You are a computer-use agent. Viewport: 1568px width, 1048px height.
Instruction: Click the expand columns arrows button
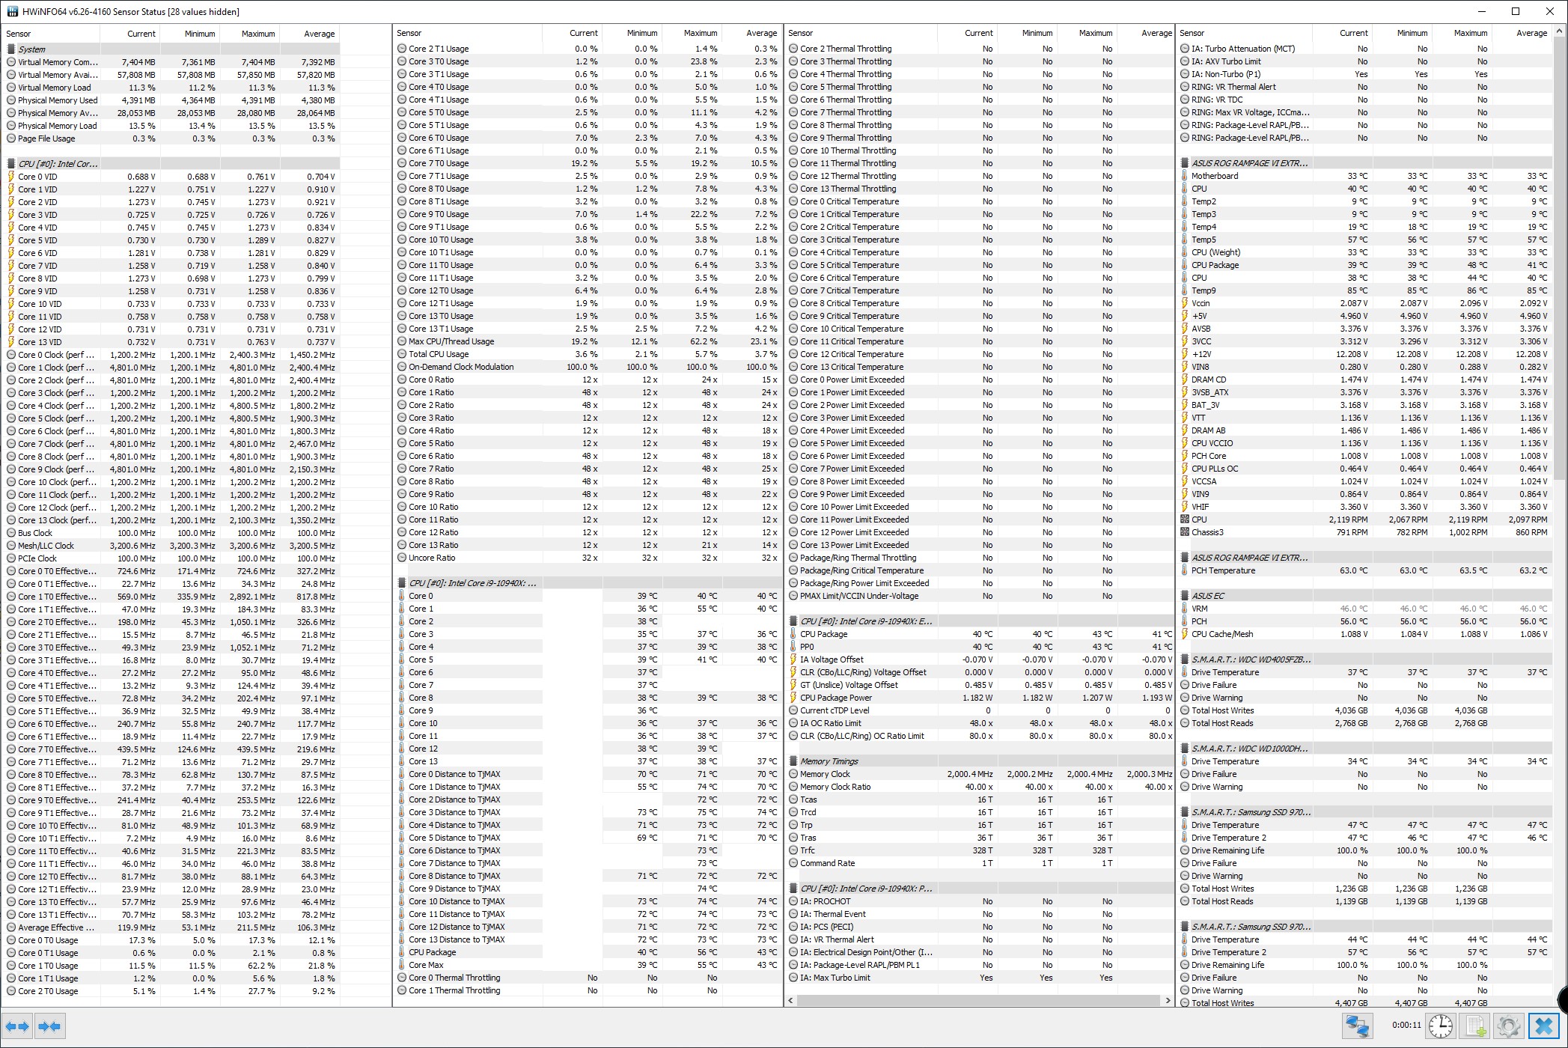[x=17, y=1026]
